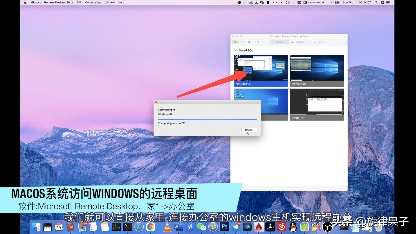The width and height of the screenshot is (416, 234).
Task: Select the 192.168.3.15 PC thumbnail
Action: coord(261,71)
